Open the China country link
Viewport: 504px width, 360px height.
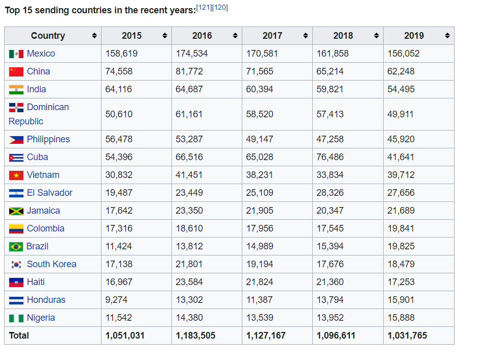click(x=38, y=71)
